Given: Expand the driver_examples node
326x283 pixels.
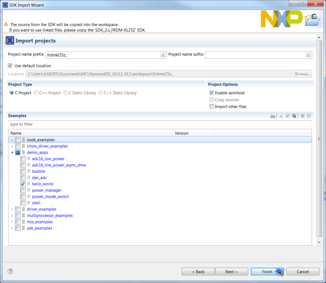Looking at the screenshot, I should click(x=12, y=209).
